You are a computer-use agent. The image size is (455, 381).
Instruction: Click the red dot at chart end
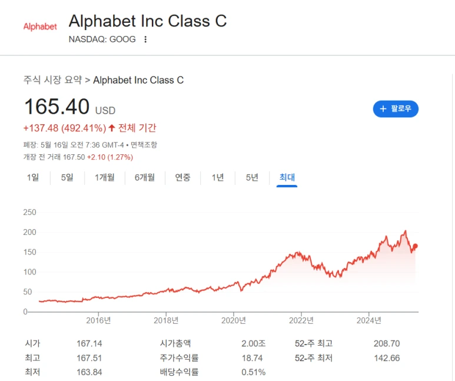point(416,246)
